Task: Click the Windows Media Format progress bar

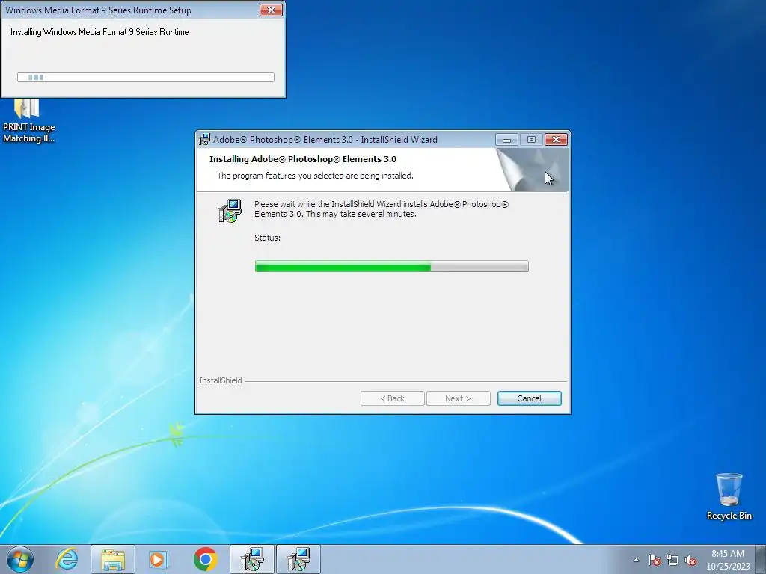Action: pos(146,77)
